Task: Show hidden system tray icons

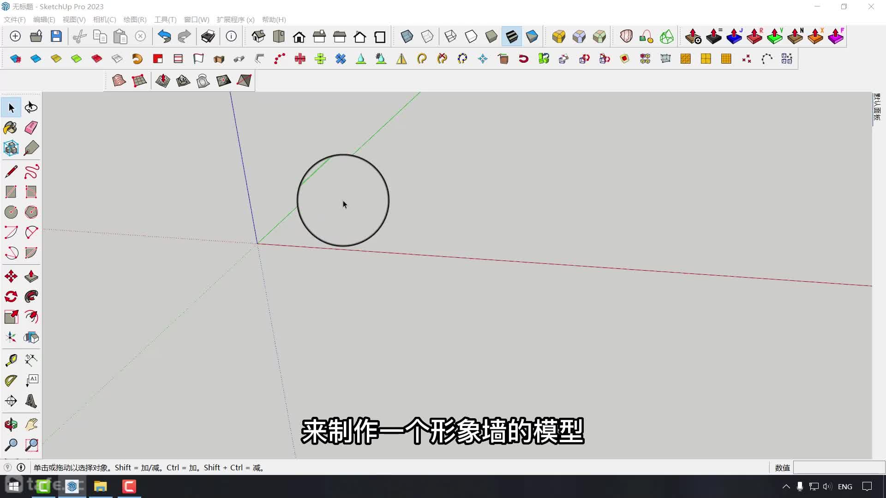Action: pos(786,486)
